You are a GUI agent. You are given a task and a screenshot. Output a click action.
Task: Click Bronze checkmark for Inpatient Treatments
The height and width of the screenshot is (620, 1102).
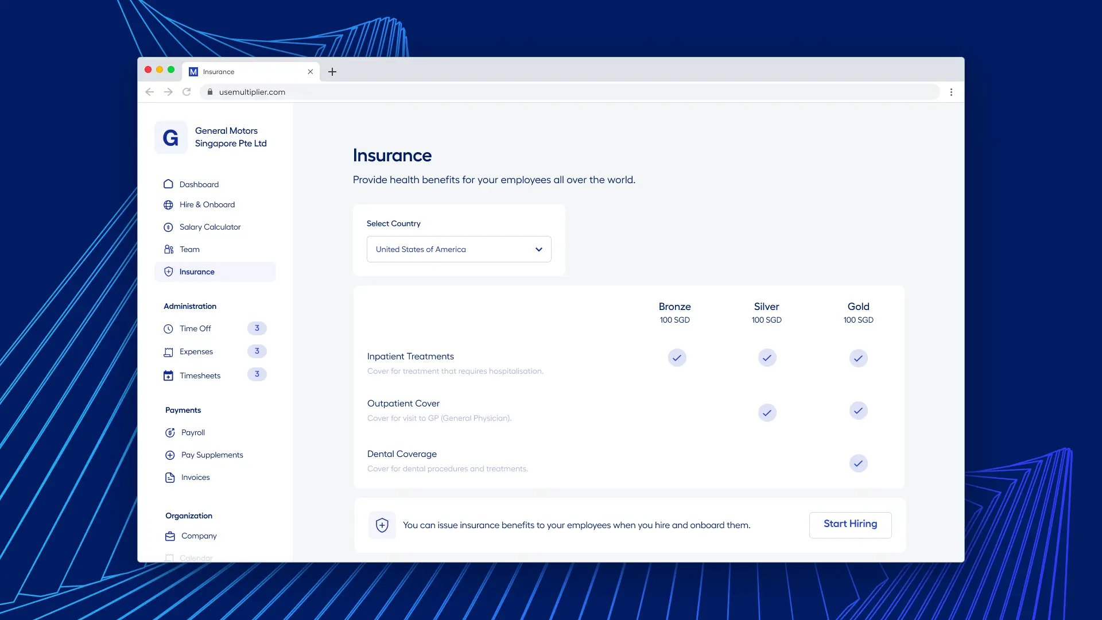[x=677, y=358]
